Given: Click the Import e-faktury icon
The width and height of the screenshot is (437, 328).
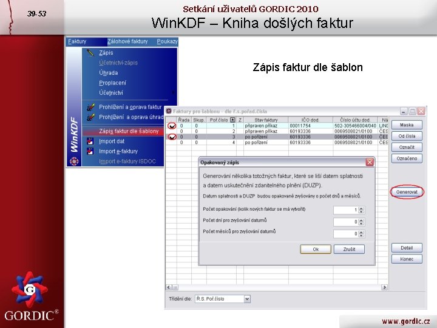Looking at the screenshot, I should [x=90, y=151].
